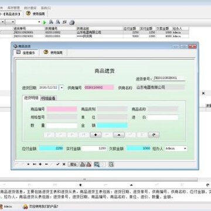
Task: Click the X cancel icon in dialog bottom toolbar
Action: 64,164
